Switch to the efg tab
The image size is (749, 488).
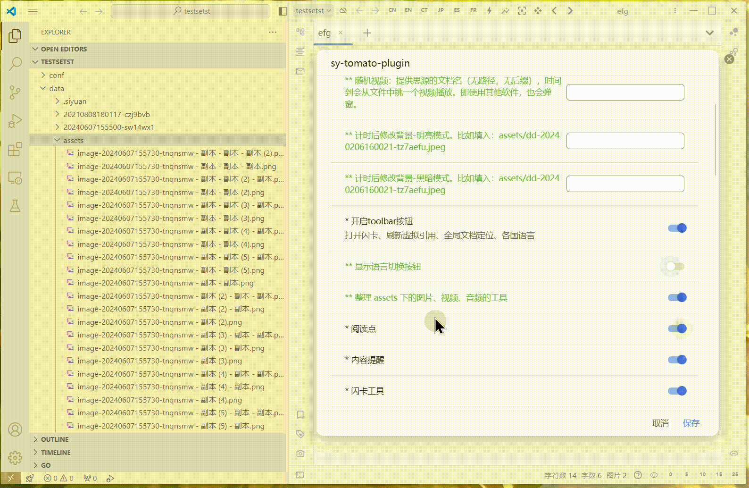[325, 33]
